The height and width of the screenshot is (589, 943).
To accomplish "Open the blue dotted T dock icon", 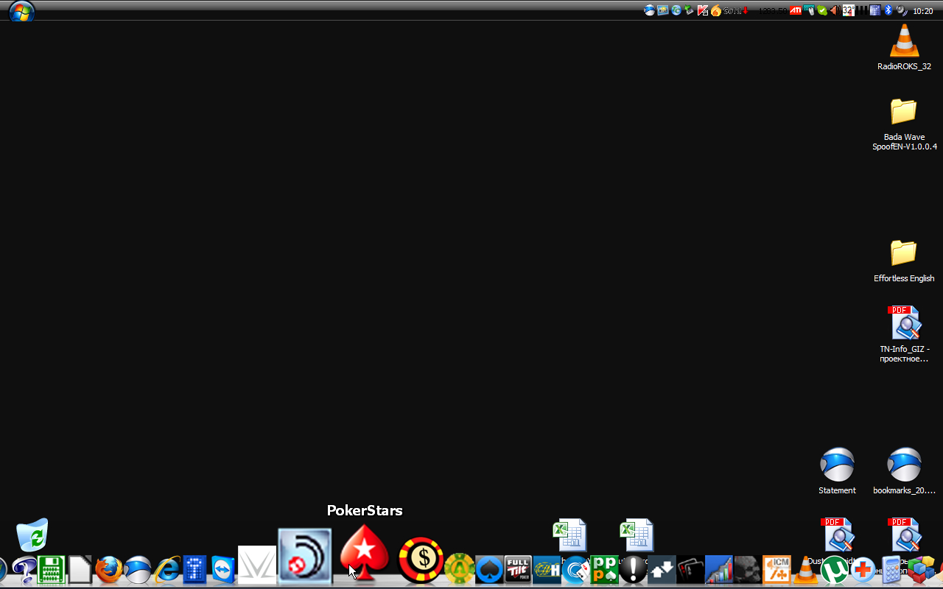I will pos(194,569).
